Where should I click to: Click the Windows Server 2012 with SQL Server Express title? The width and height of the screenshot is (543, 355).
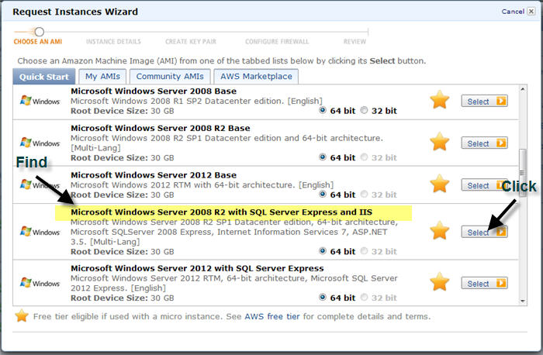[197, 268]
